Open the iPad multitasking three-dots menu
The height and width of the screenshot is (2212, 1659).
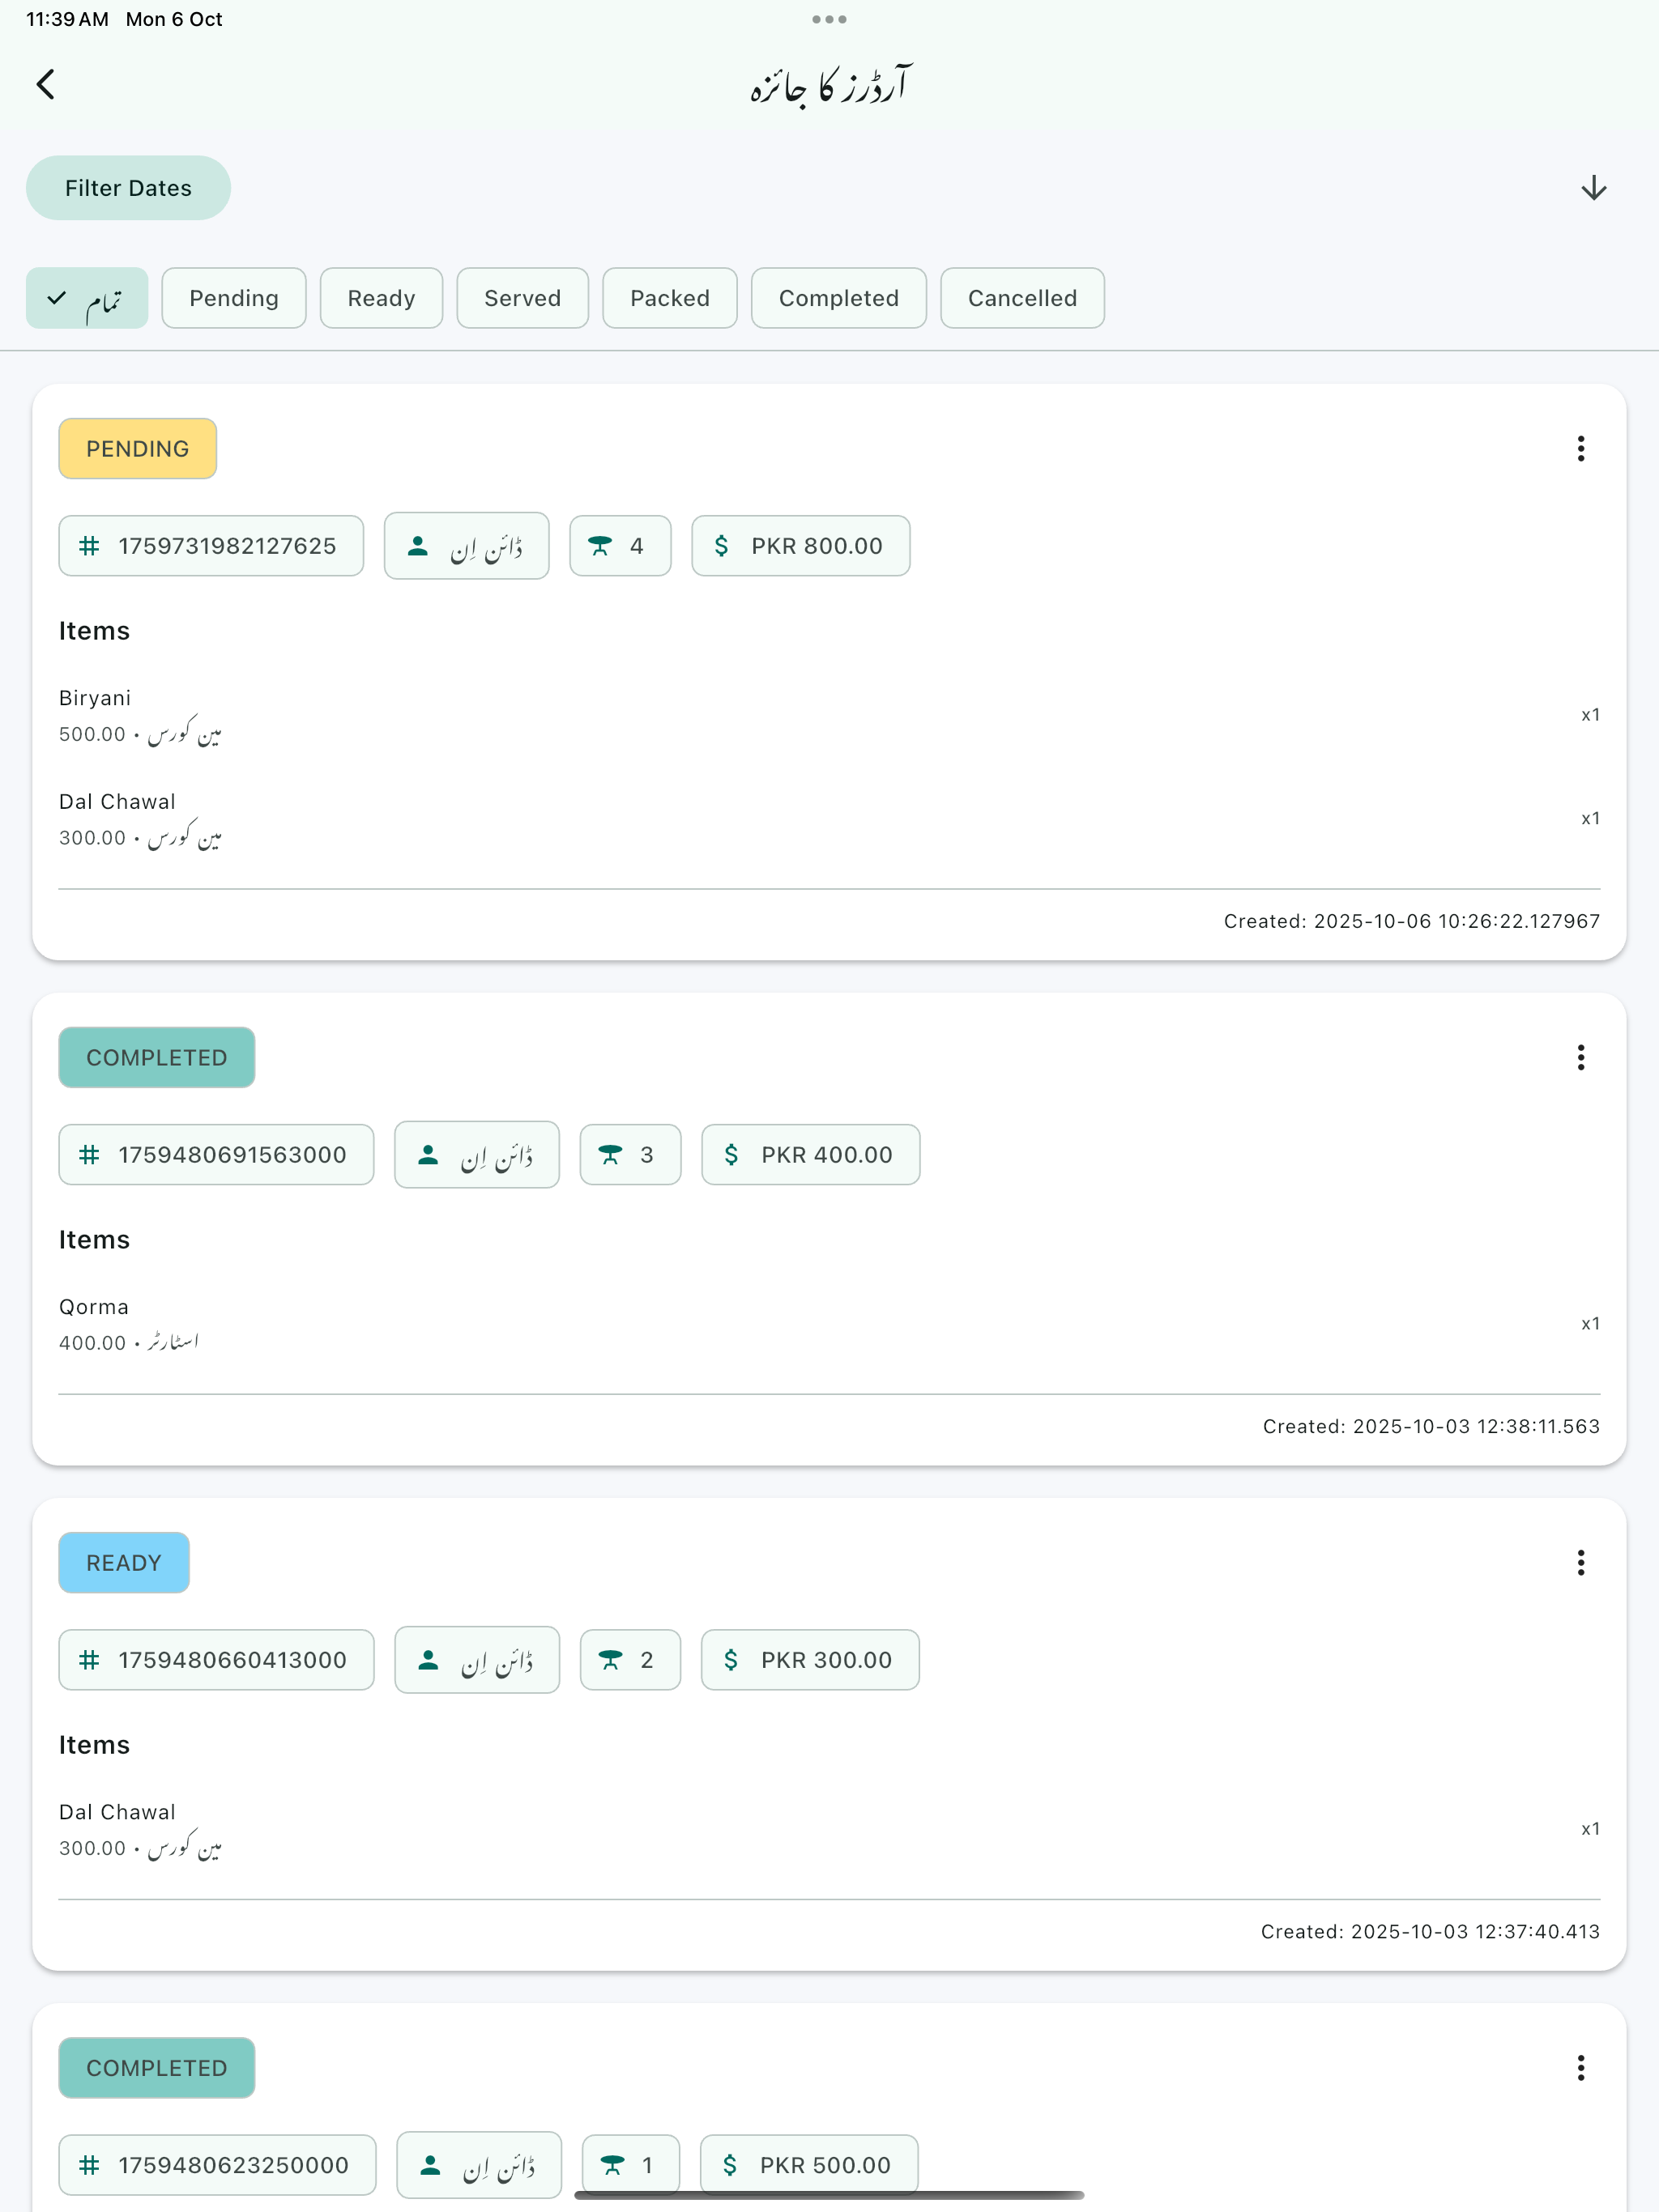[x=829, y=19]
